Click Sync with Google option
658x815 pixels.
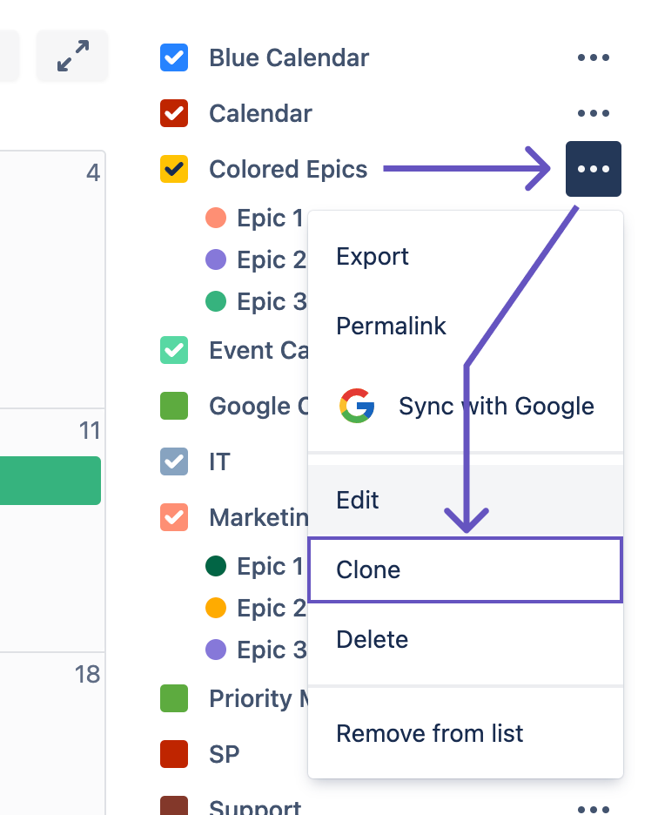coord(496,406)
